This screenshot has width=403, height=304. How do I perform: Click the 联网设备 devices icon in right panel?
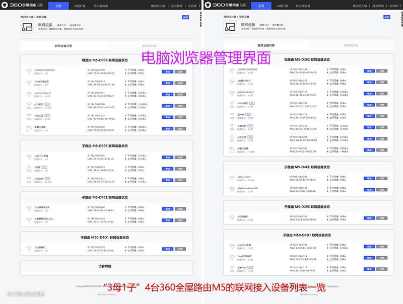point(230,27)
